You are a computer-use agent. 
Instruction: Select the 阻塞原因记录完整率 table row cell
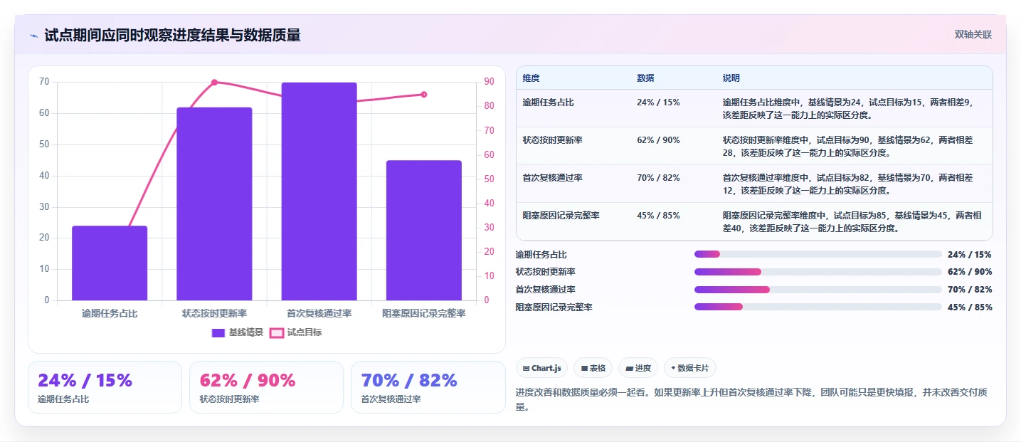(573, 221)
